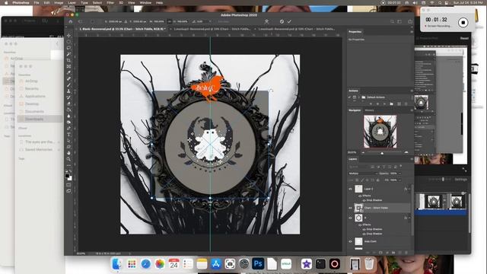Toggle dialog control for Default Actions

tap(355, 97)
